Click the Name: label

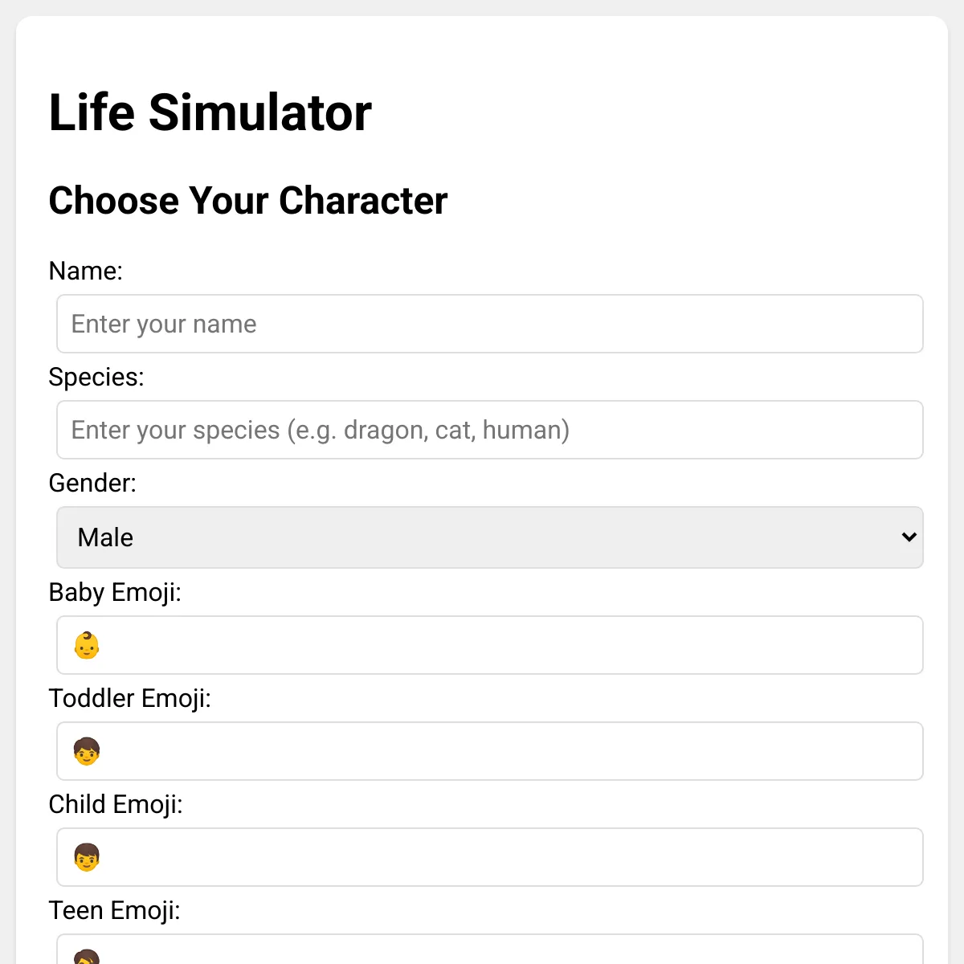[86, 271]
